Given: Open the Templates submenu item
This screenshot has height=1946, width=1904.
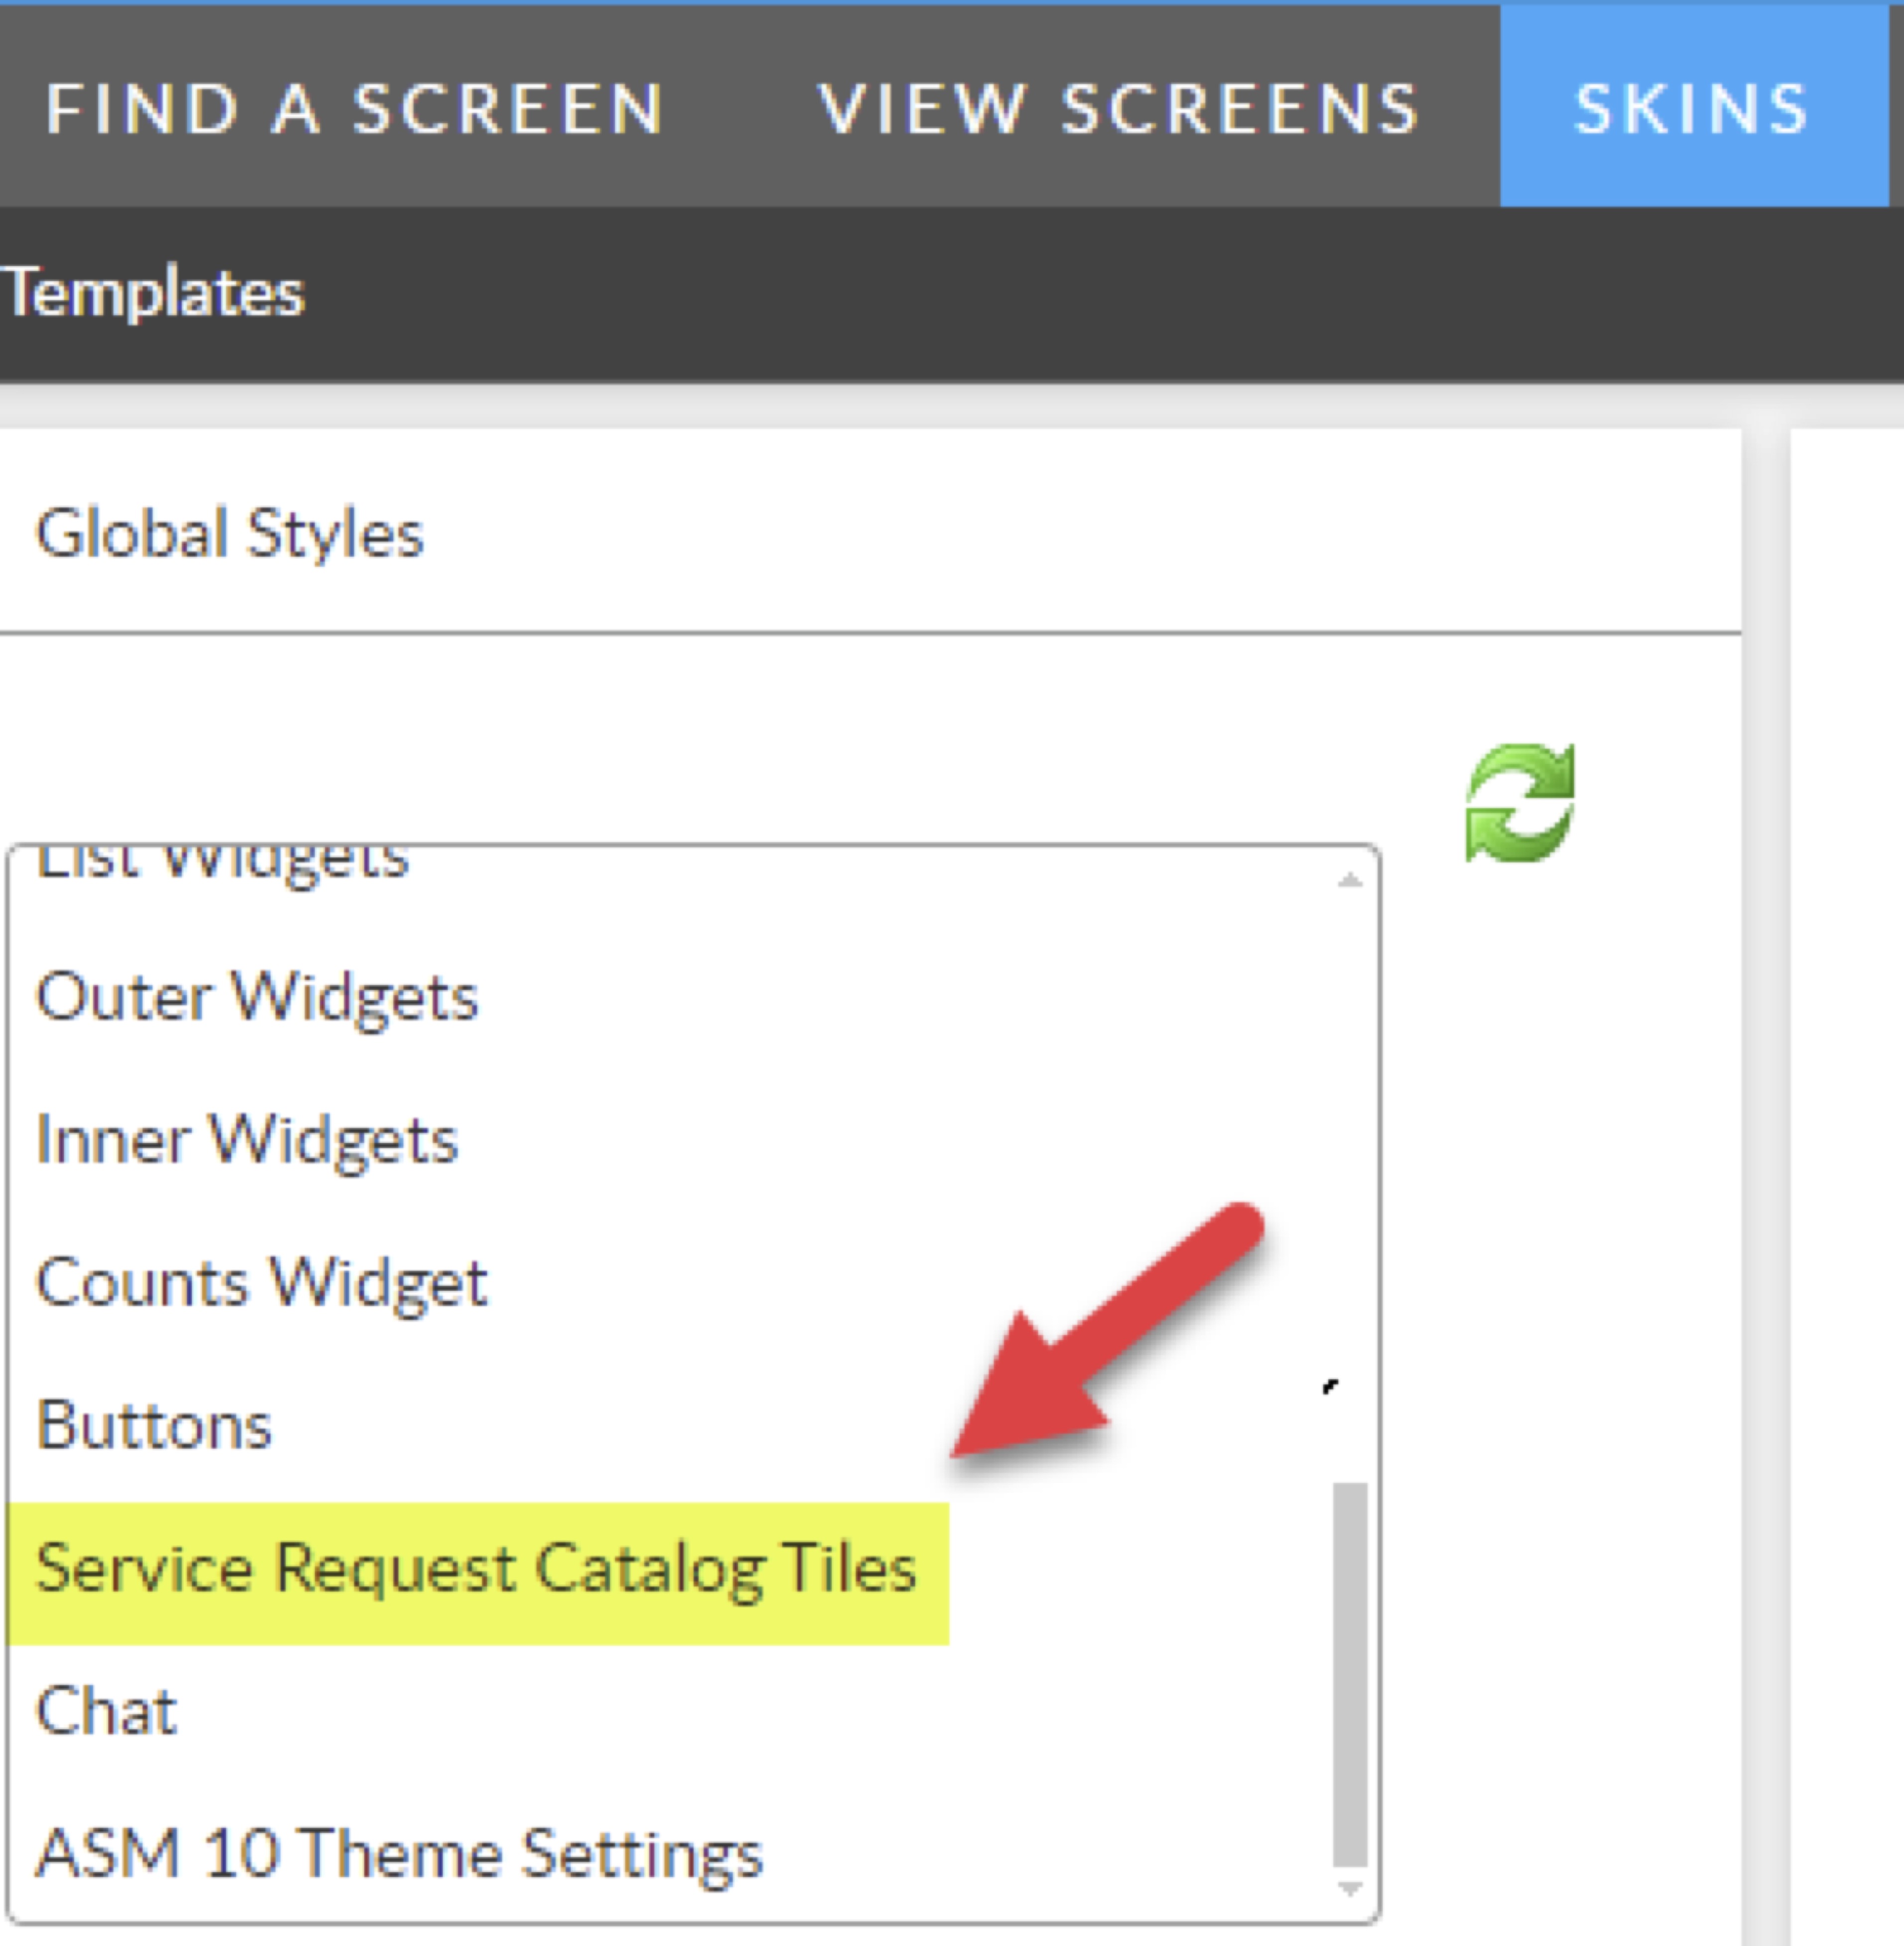Looking at the screenshot, I should coord(153,293).
